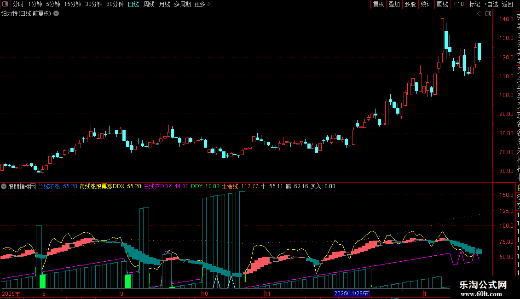The image size is (520, 299).
Task: Select the 30分钟 period
Action: (x=94, y=4)
